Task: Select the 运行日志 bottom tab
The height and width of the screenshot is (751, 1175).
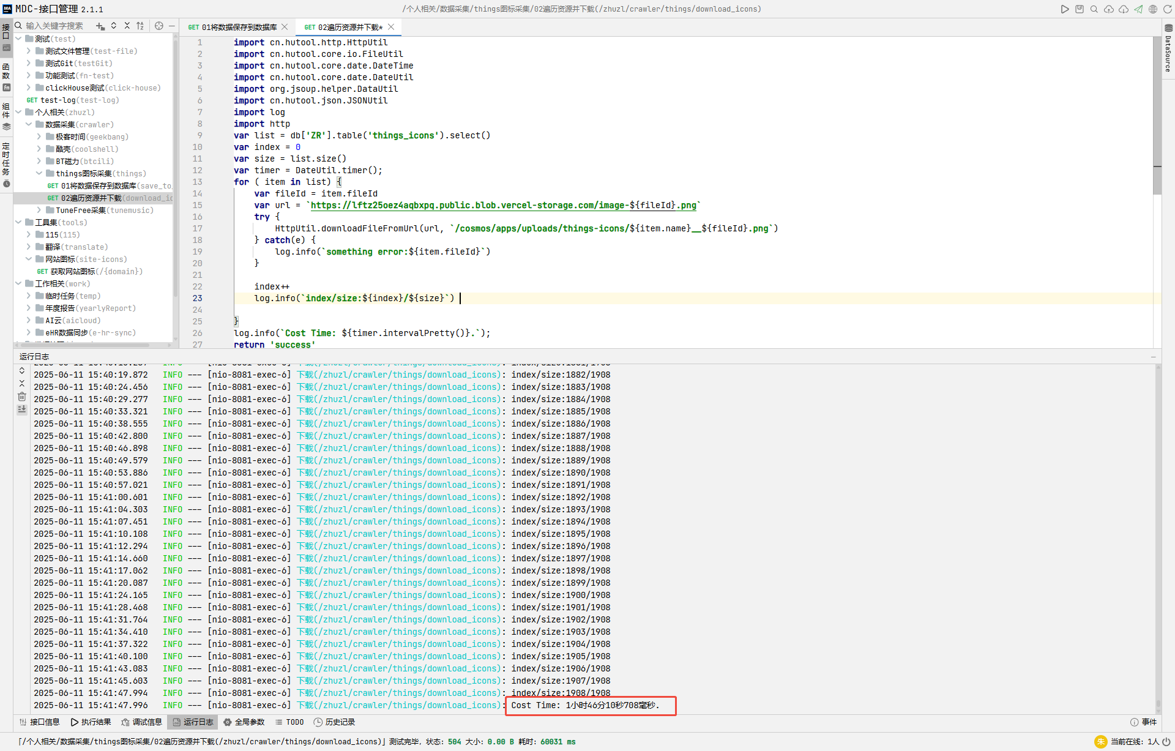Action: click(x=193, y=722)
